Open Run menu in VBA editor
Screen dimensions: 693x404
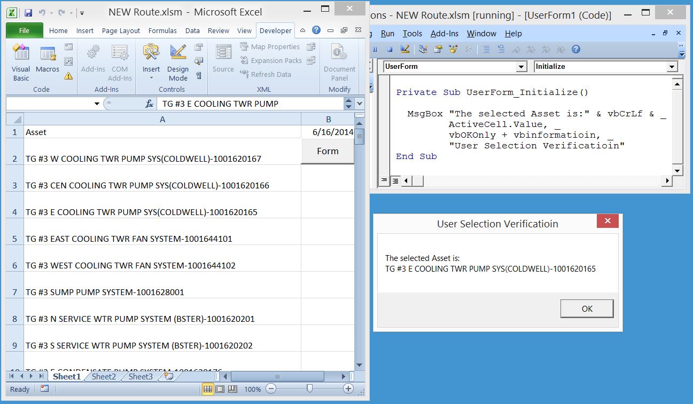387,34
